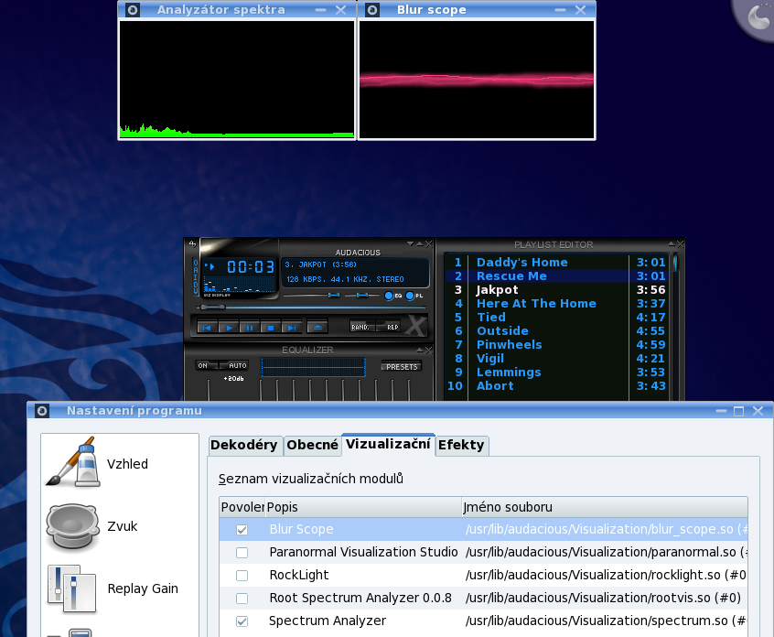Skip to the next track in Audacious
This screenshot has width=774, height=637.
click(292, 328)
